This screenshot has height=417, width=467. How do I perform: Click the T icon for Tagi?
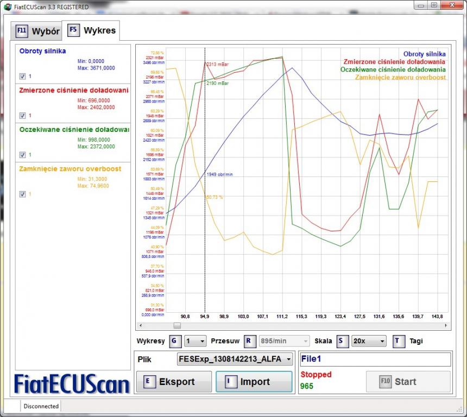tap(399, 342)
